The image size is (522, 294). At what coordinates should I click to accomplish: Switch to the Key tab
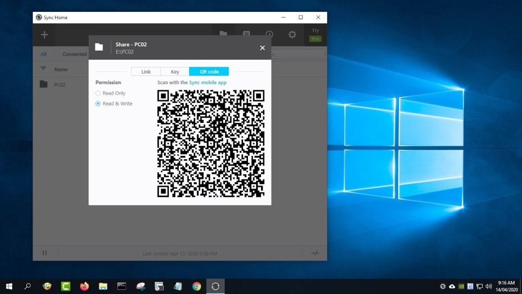pos(175,72)
